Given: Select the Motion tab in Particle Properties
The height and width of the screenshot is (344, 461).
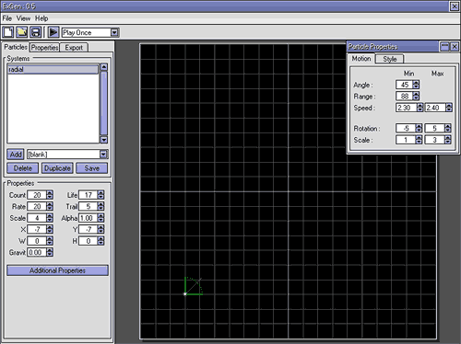Looking at the screenshot, I should click(x=361, y=59).
